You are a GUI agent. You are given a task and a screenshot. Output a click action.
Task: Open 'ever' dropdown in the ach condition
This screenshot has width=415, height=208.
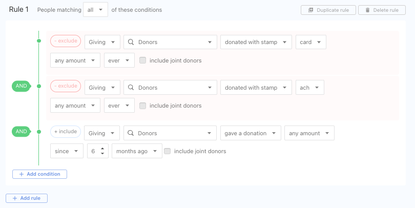[x=119, y=106]
